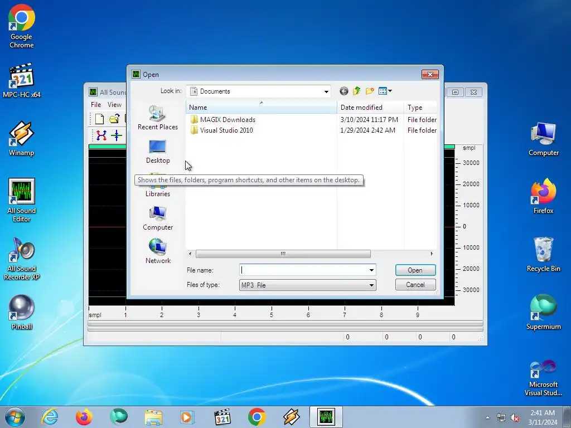Select the Visual Studio 2010 folder
The image size is (571, 428).
(221, 130)
